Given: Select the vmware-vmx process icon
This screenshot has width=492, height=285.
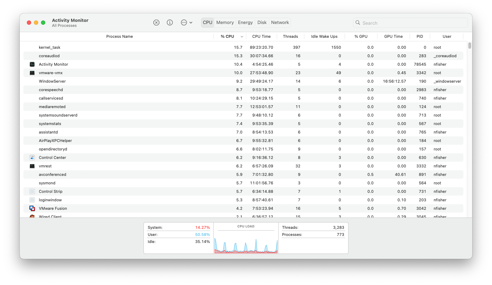Looking at the screenshot, I should click(32, 73).
